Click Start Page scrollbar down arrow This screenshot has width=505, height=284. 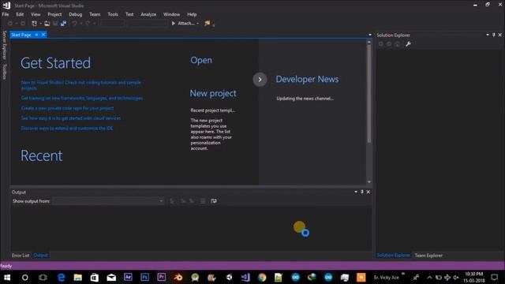(369, 182)
